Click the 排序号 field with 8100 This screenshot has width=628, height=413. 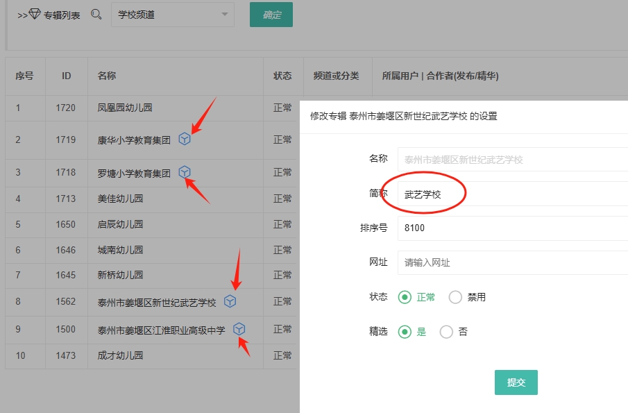[513, 228]
